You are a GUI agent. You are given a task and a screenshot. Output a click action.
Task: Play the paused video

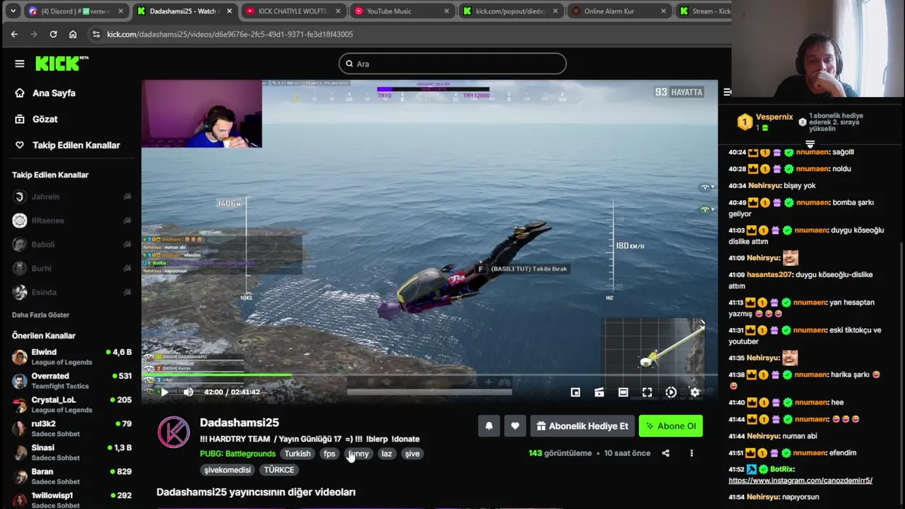coord(164,392)
